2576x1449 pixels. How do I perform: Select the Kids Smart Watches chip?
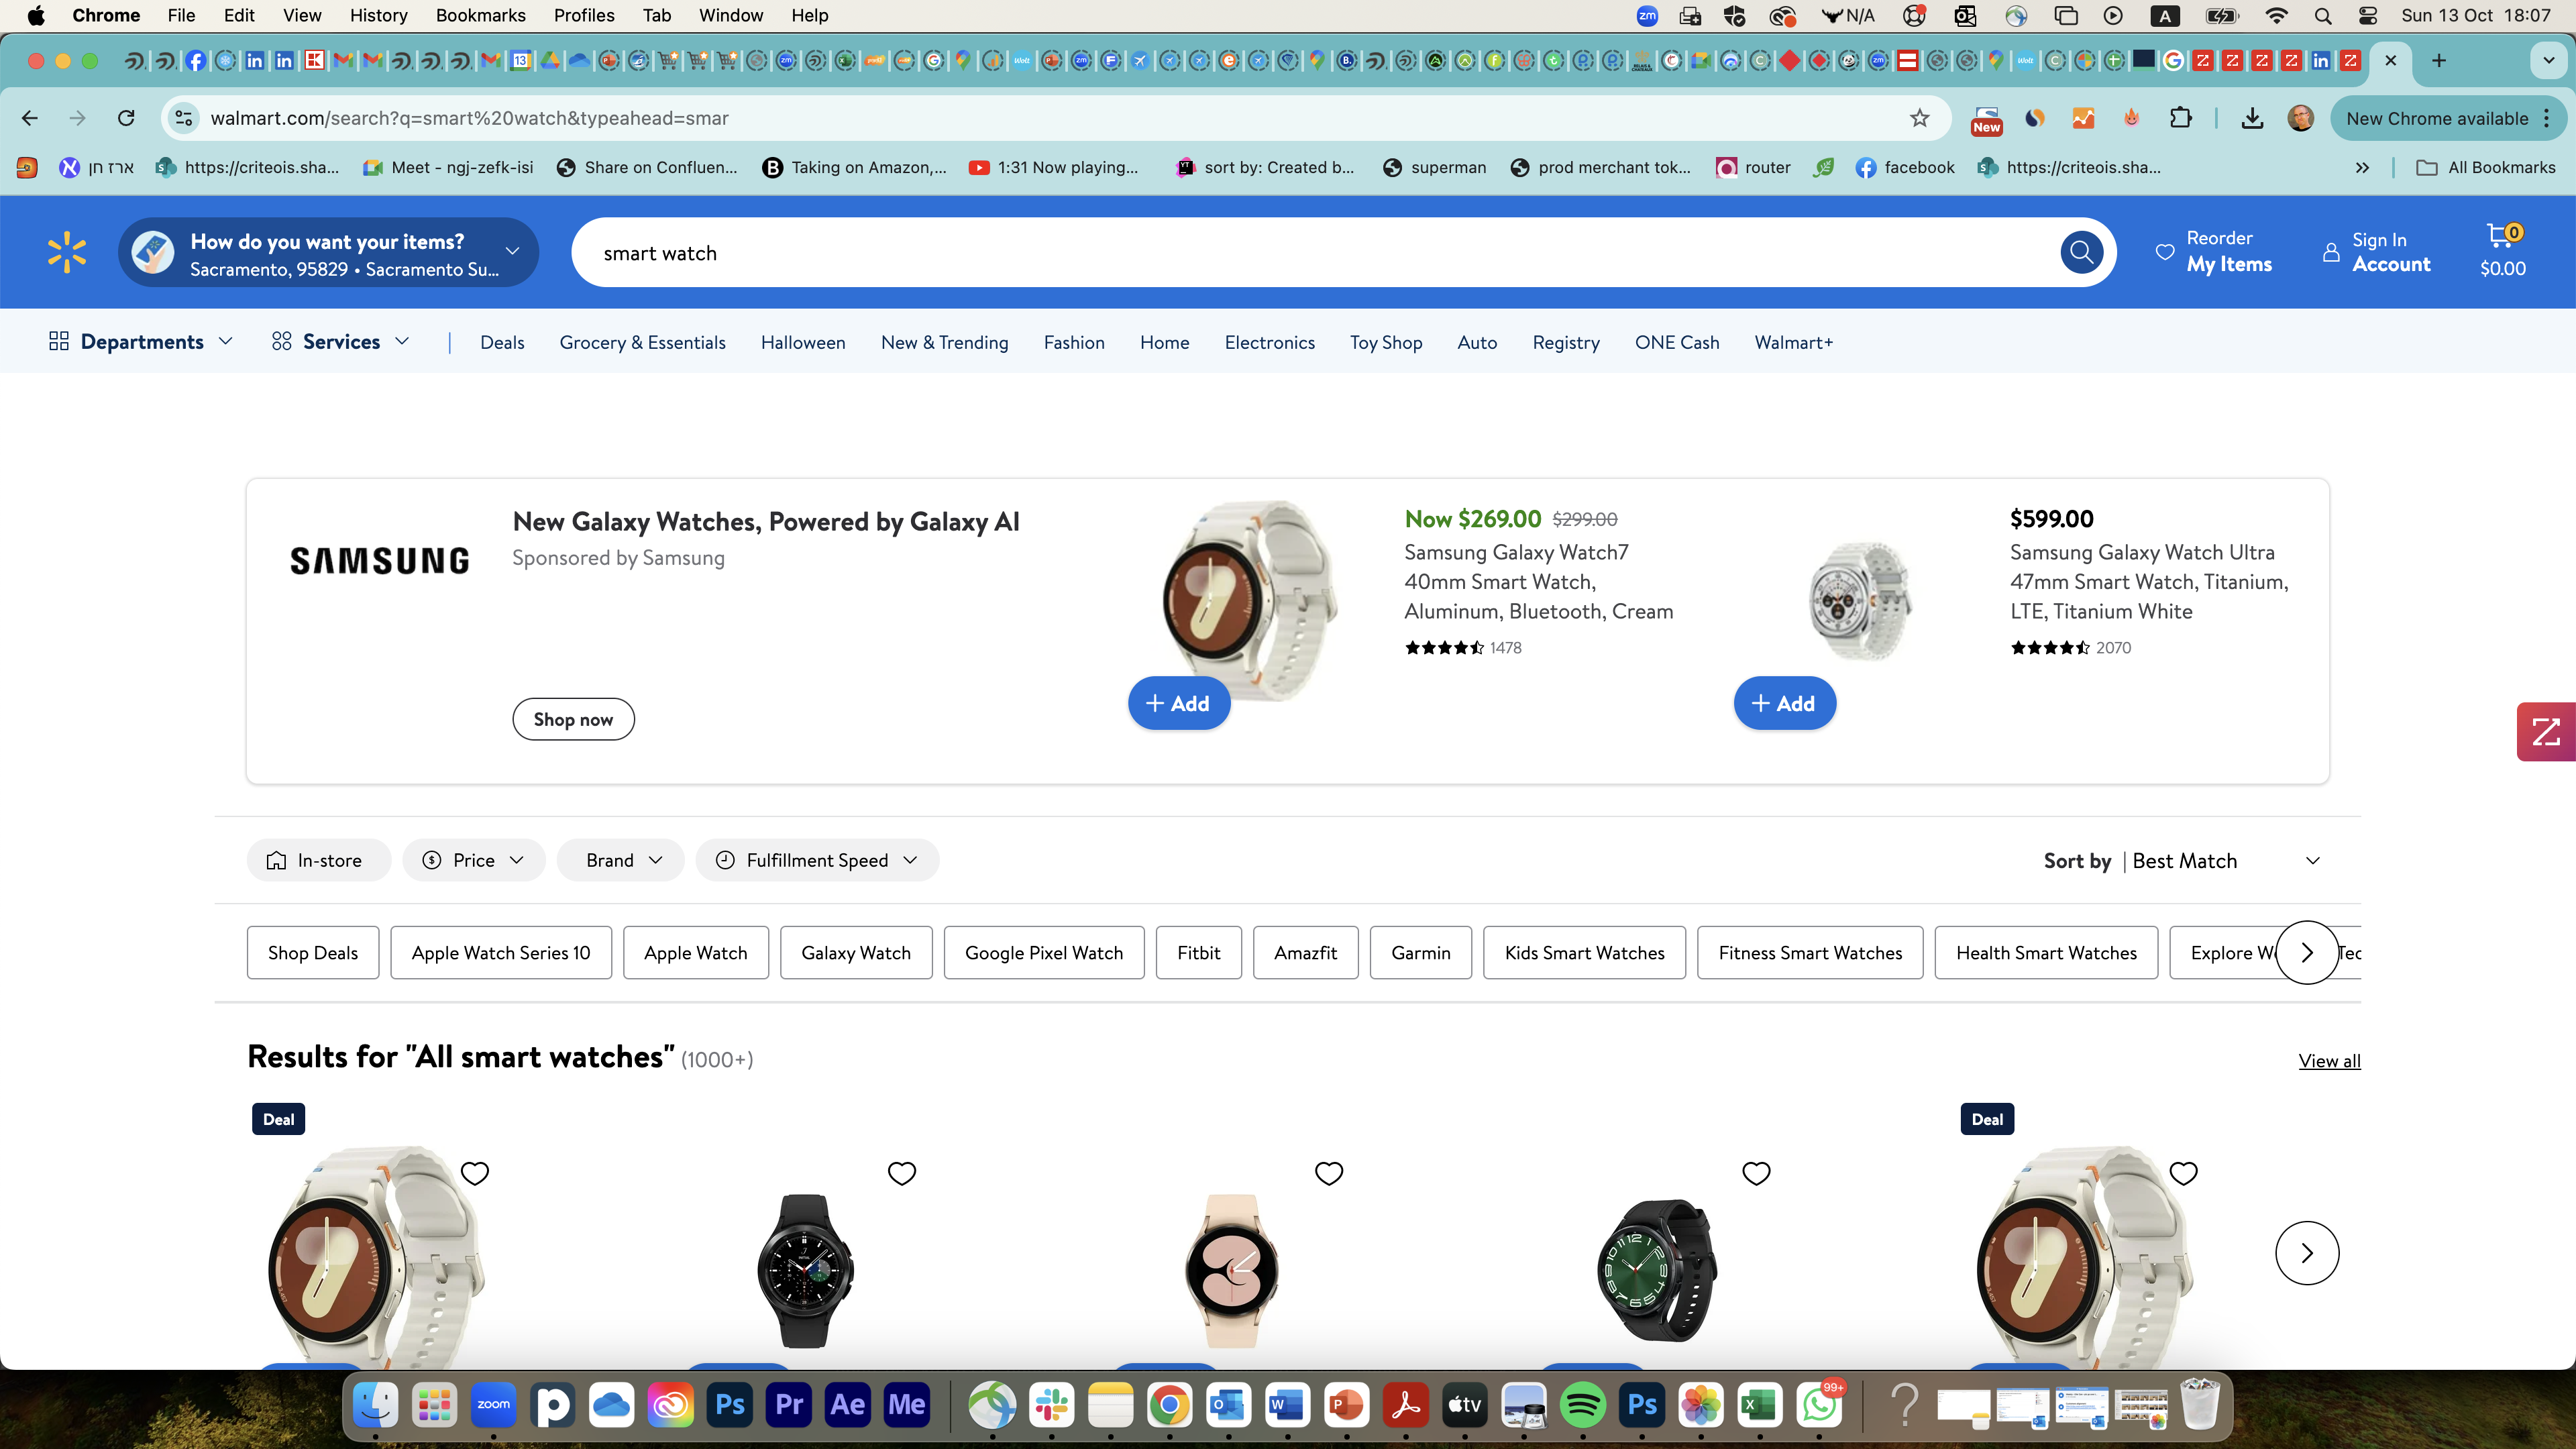click(x=1585, y=953)
